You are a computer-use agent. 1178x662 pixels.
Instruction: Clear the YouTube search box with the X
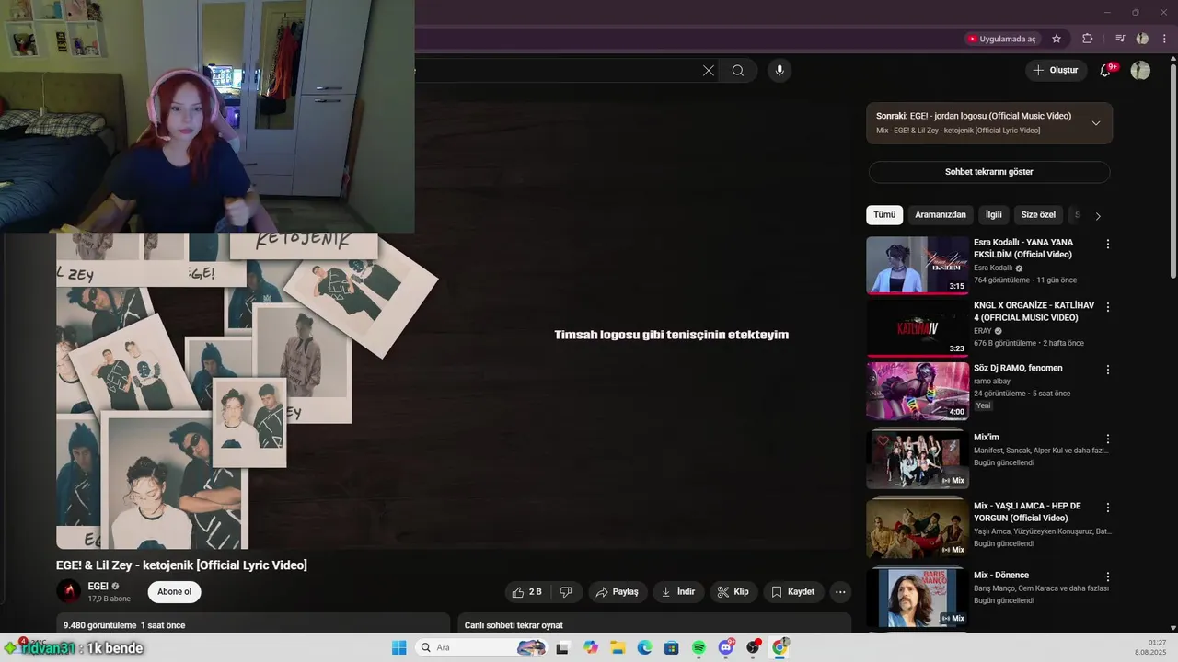coord(708,71)
